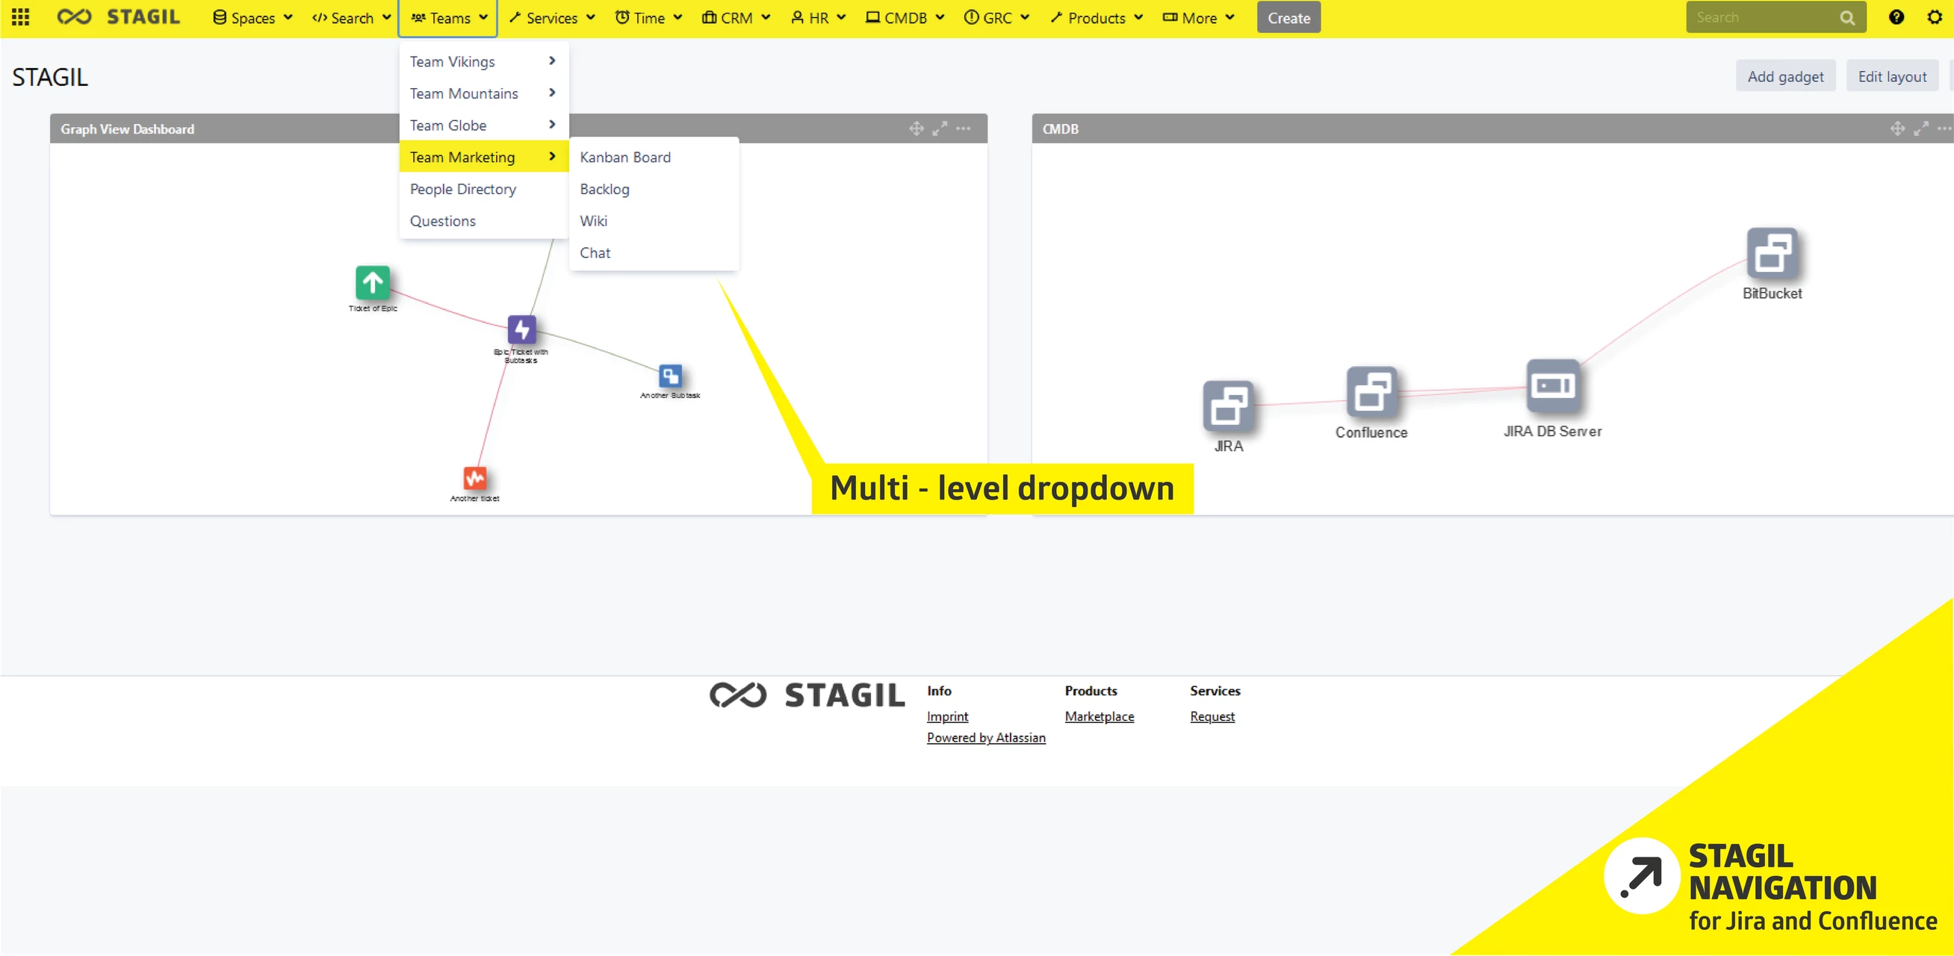Click the search magnifier icon
The height and width of the screenshot is (956, 1954).
coord(1847,17)
